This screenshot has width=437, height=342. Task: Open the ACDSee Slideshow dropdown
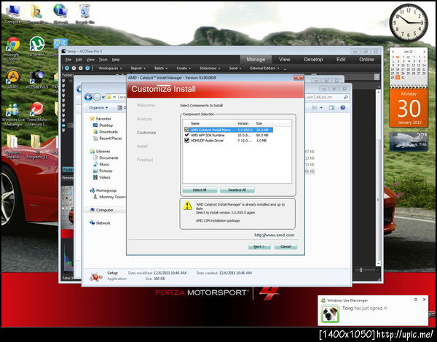pyautogui.click(x=210, y=68)
